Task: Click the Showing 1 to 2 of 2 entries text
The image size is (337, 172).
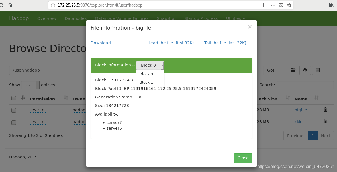Action: [36, 135]
